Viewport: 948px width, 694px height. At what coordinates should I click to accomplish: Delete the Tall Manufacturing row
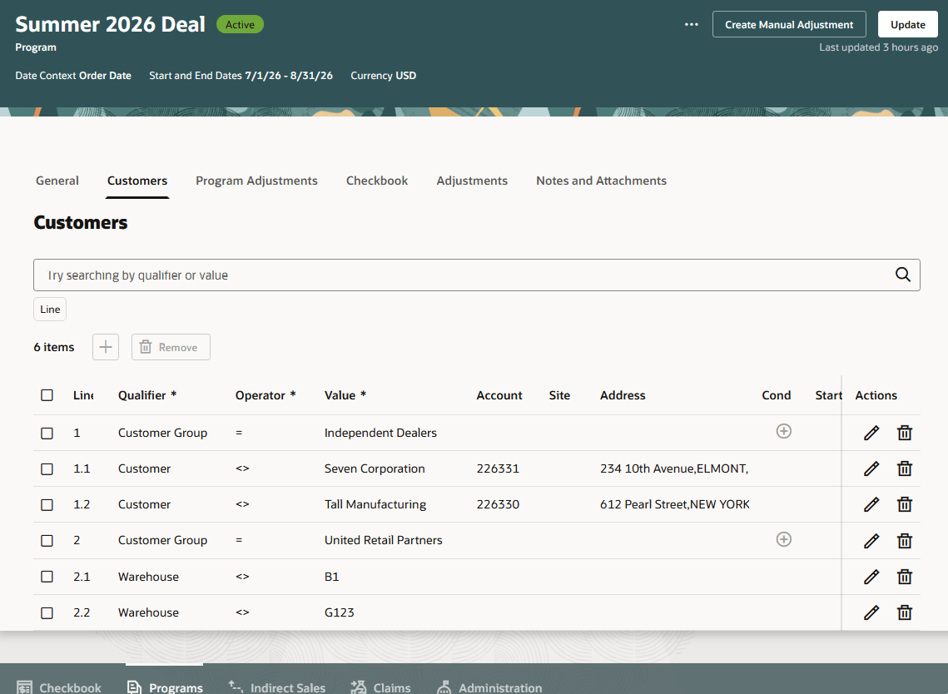(905, 504)
